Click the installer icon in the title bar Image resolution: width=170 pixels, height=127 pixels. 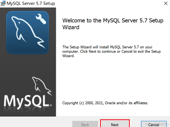3,3
